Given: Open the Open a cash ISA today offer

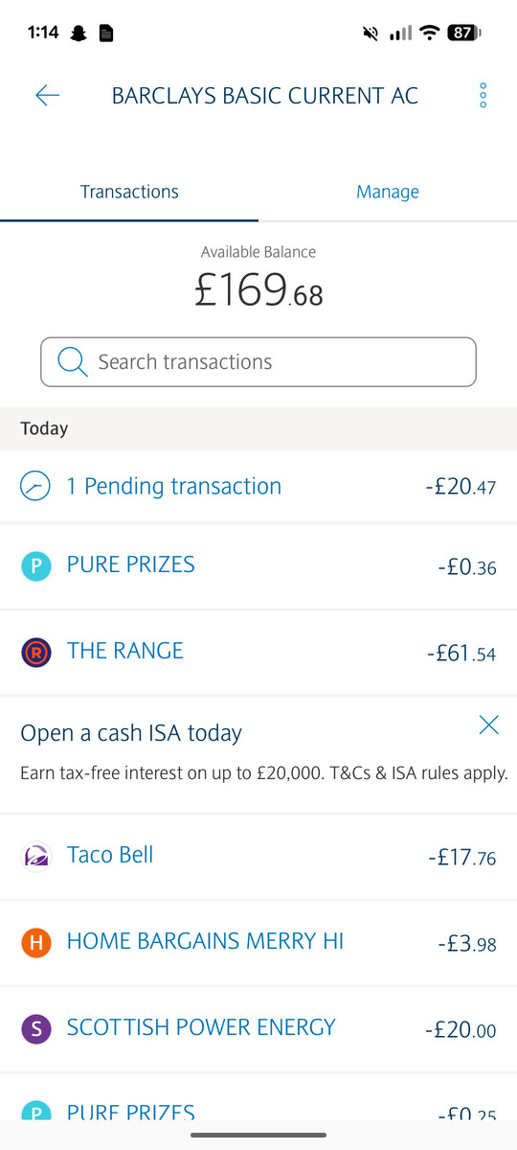Looking at the screenshot, I should pos(258,753).
